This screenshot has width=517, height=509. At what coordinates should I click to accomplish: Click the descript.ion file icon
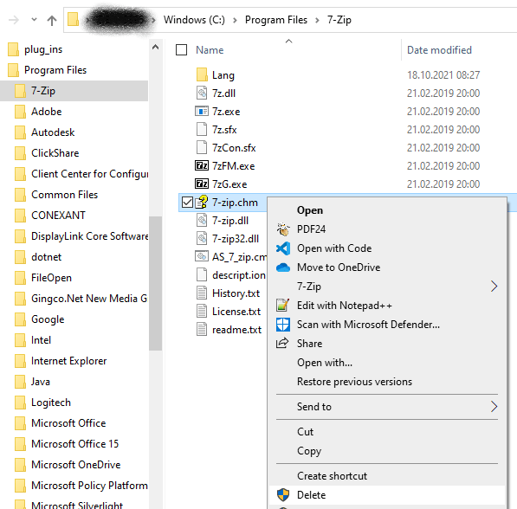202,274
